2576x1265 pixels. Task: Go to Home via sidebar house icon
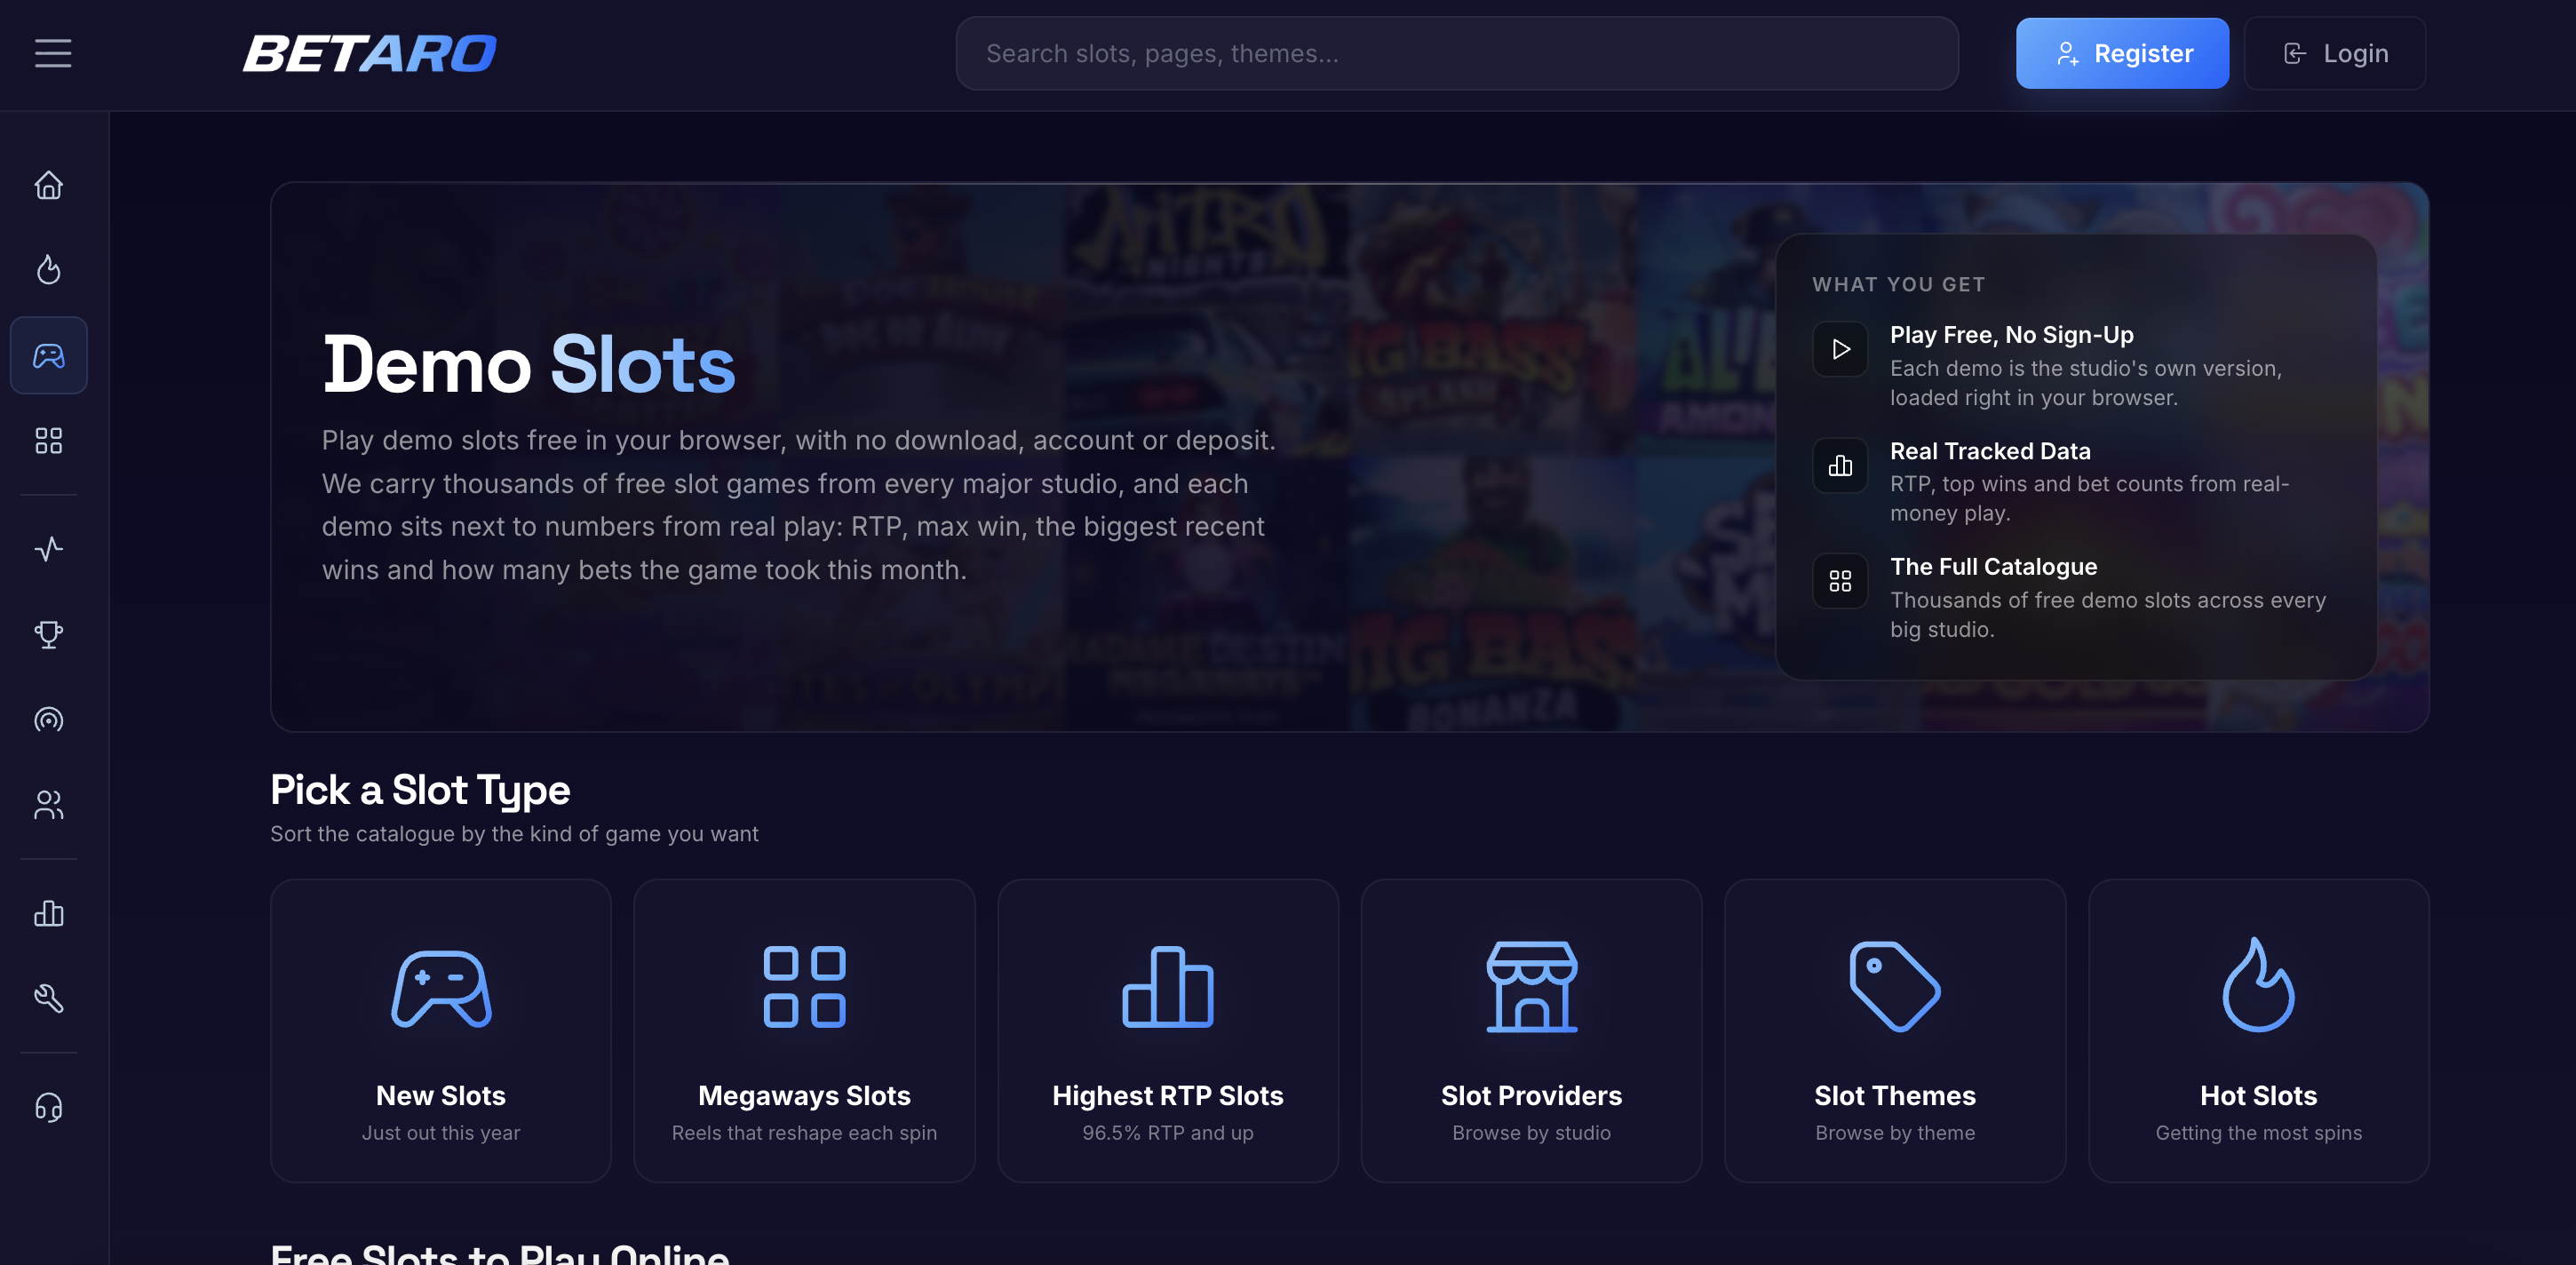point(49,185)
